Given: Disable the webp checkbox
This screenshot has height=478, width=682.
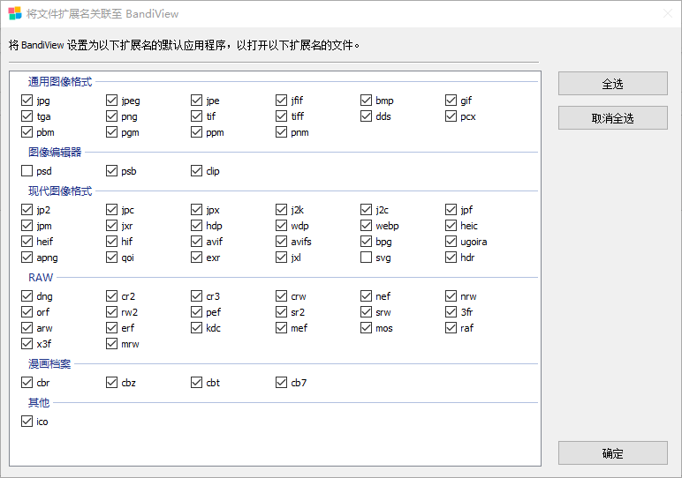Looking at the screenshot, I should tap(367, 226).
